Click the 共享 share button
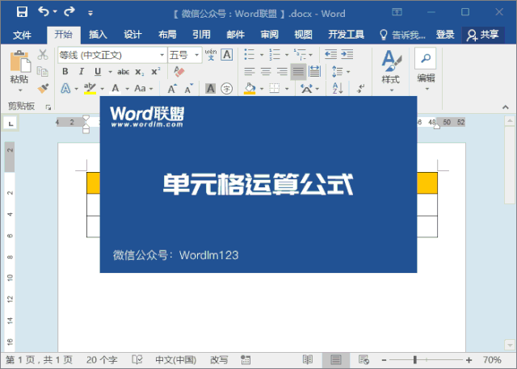The image size is (517, 369). [x=483, y=35]
